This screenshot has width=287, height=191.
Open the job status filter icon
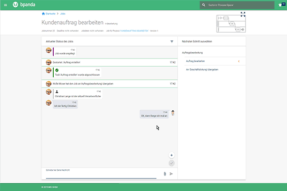point(172,41)
